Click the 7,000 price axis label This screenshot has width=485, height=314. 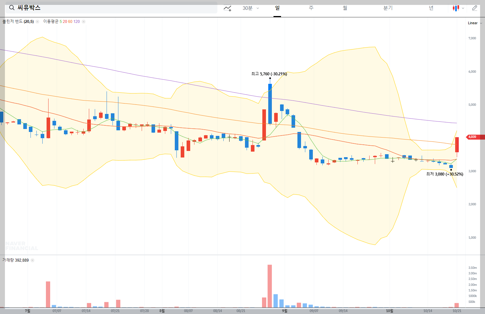pyautogui.click(x=472, y=38)
